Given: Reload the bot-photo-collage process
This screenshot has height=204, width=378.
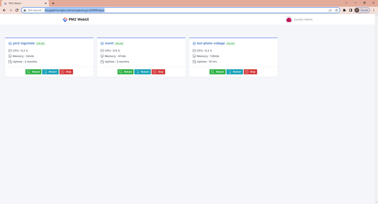Looking at the screenshot, I should [x=218, y=72].
